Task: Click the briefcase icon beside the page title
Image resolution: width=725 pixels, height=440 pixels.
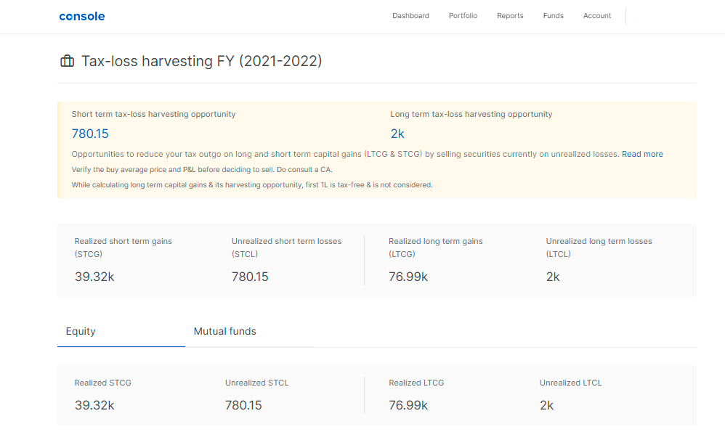Action: [67, 61]
